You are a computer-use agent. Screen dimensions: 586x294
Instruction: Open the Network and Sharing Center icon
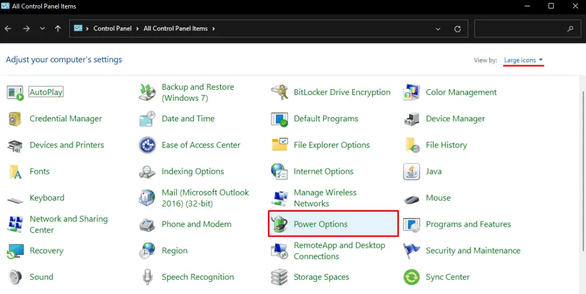15,225
